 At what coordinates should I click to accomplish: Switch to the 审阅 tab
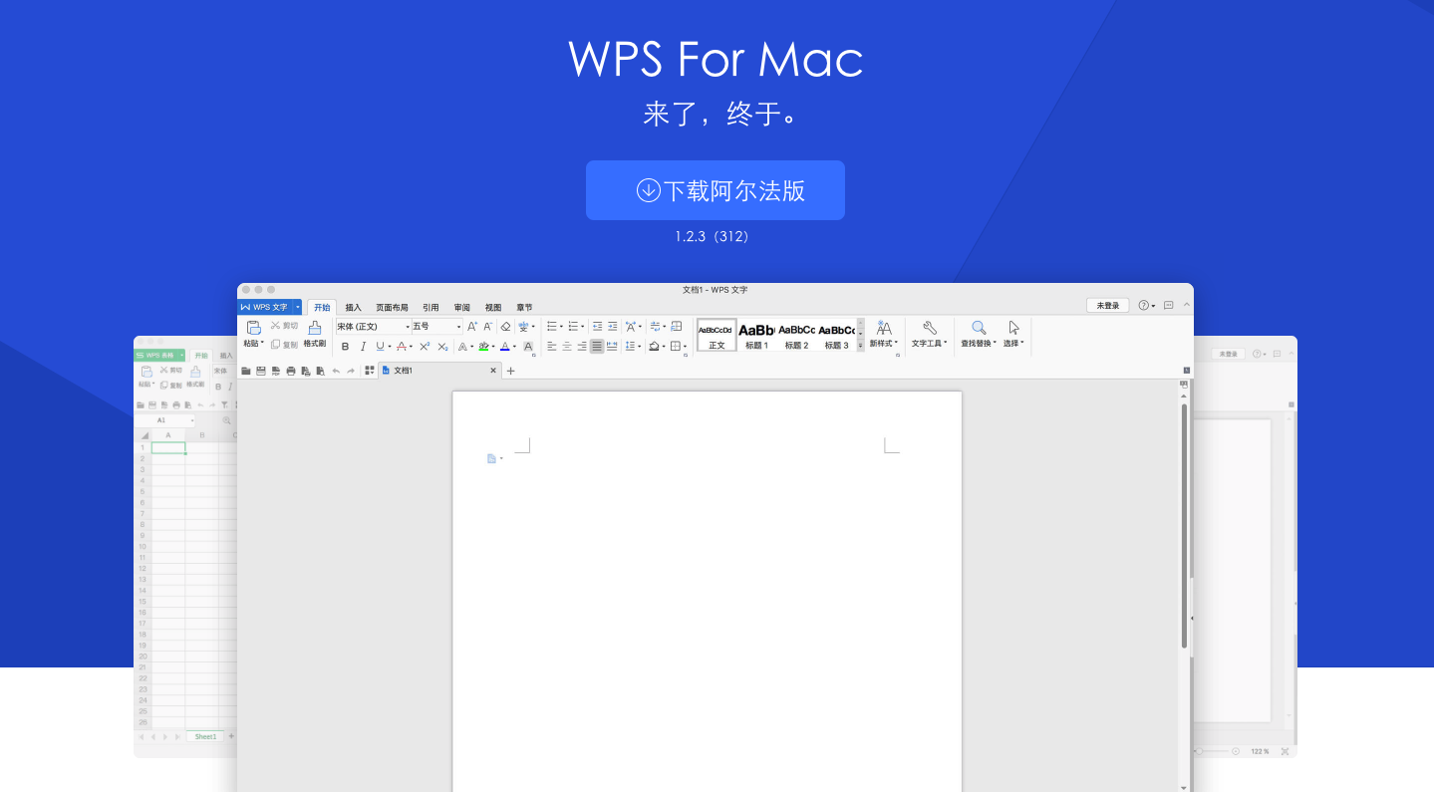[462, 308]
